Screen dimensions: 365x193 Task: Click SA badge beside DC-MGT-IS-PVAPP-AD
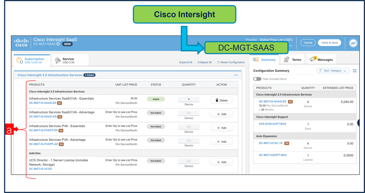(x=61, y=144)
